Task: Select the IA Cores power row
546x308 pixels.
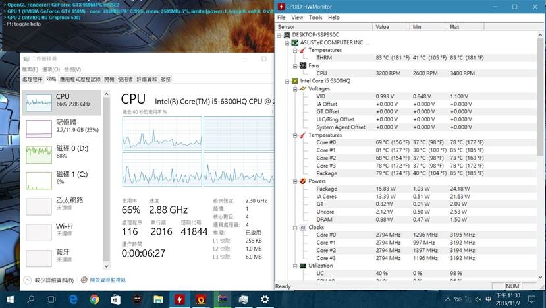Action: (406, 197)
